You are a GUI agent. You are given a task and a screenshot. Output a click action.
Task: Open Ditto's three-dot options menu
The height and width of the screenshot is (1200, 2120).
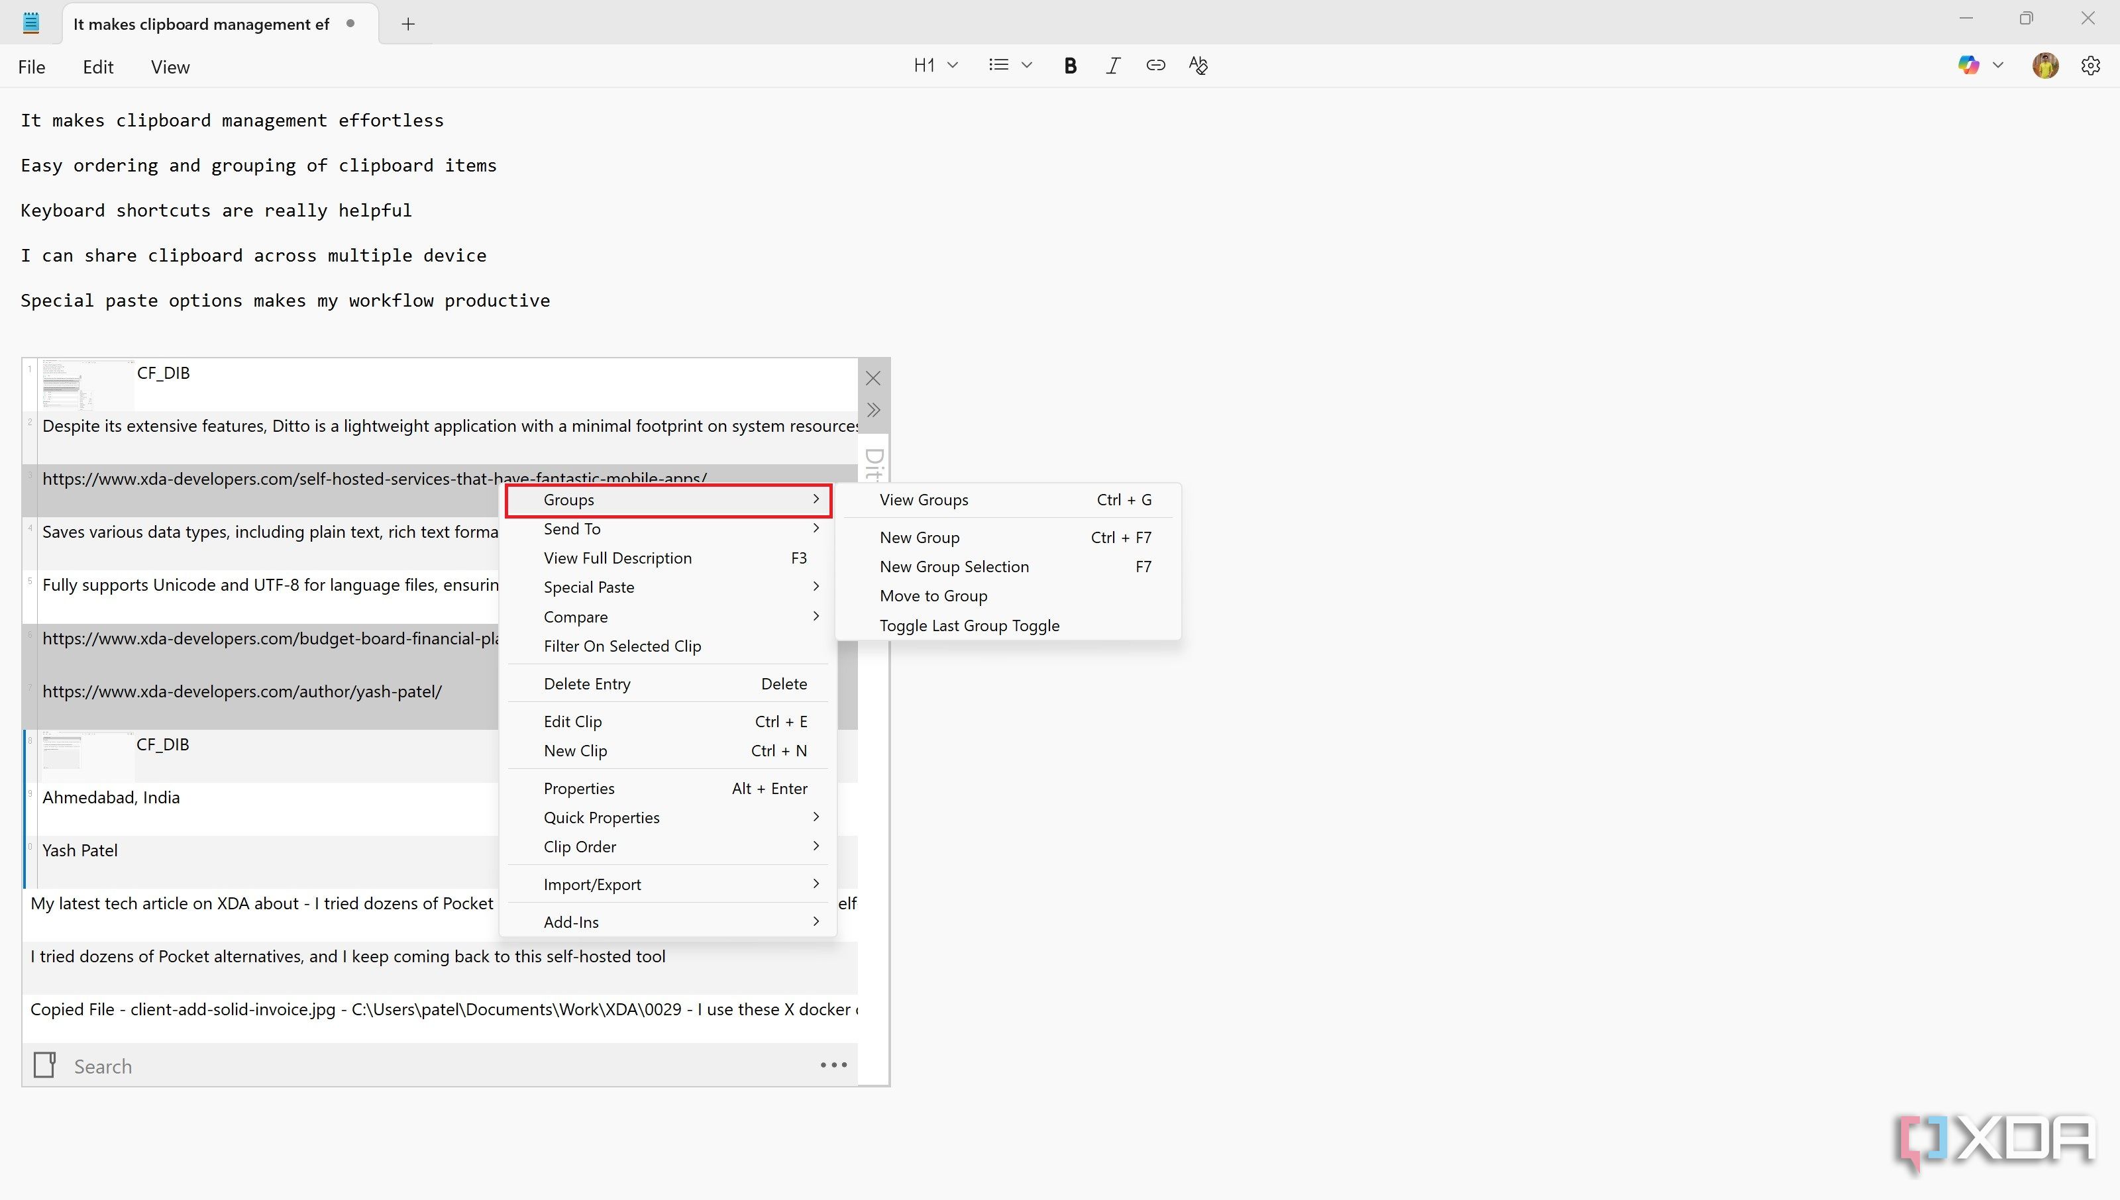click(x=833, y=1065)
